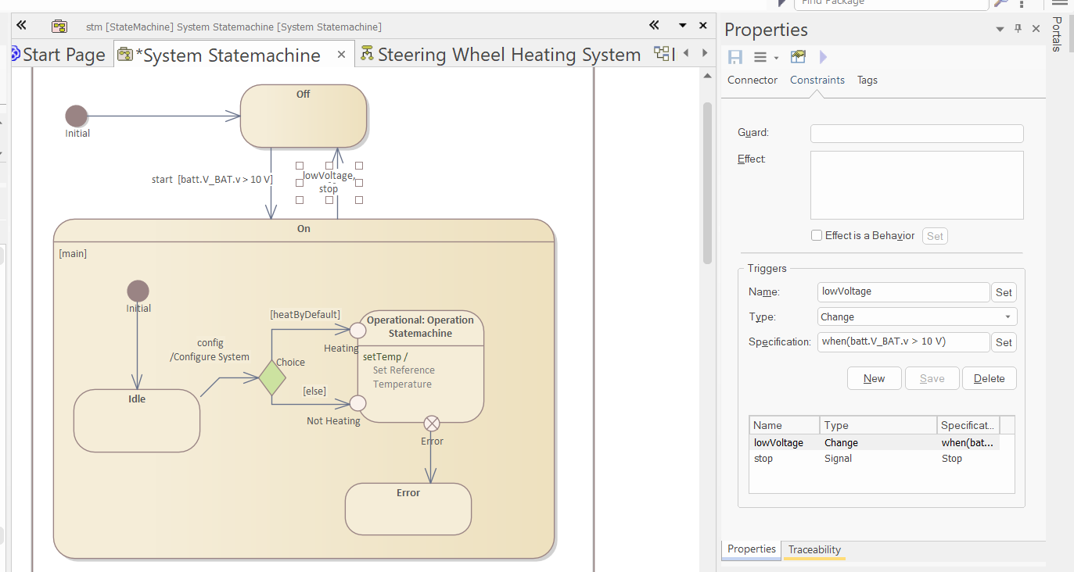Viewport: 1074px width, 572px height.
Task: Click the search magnifier beside Find Package
Action: [x=1000, y=3]
